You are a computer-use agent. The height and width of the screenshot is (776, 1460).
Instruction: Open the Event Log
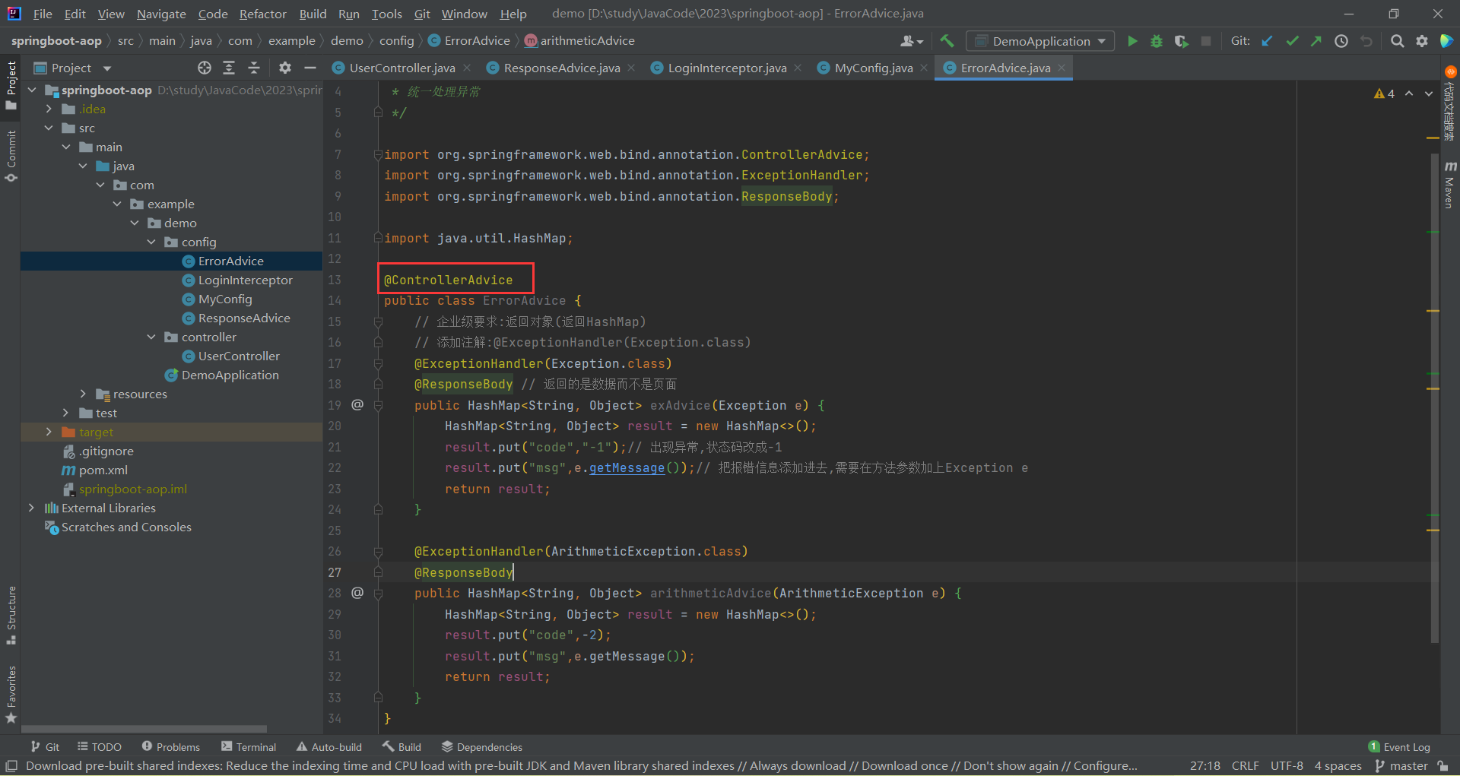tap(1399, 747)
